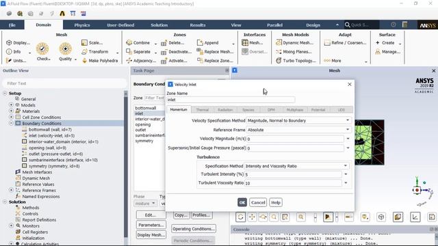Open turbulence Specification Method dropdown
The width and height of the screenshot is (438, 246).
(296, 166)
